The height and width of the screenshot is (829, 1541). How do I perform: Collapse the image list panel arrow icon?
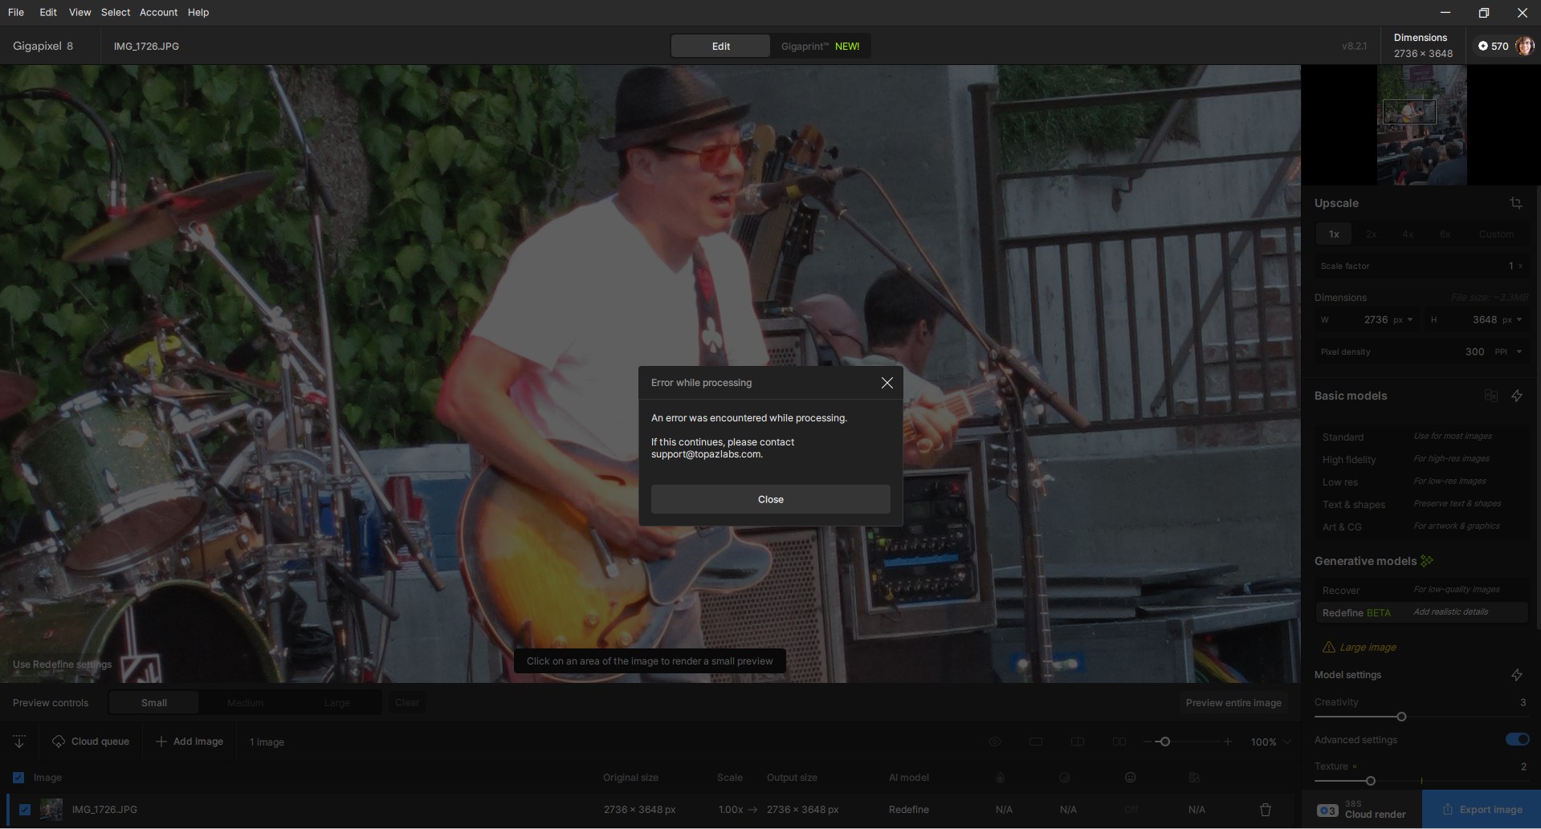pos(19,742)
